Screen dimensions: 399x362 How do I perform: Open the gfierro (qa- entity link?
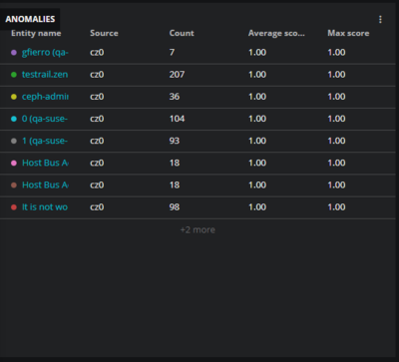pyautogui.click(x=45, y=52)
